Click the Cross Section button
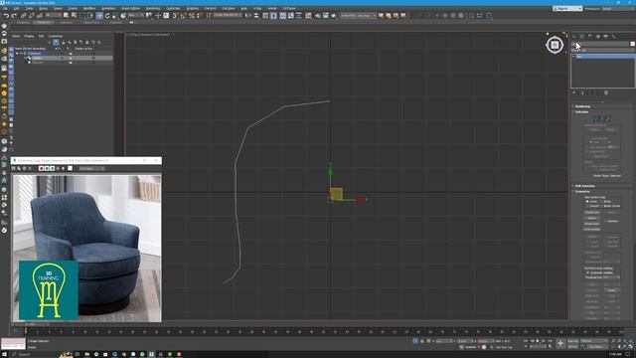 pyautogui.click(x=592, y=230)
